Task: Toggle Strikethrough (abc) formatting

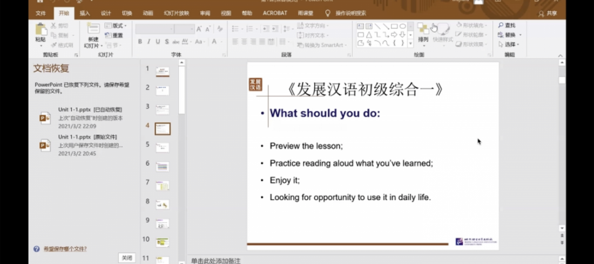Action: (176, 41)
